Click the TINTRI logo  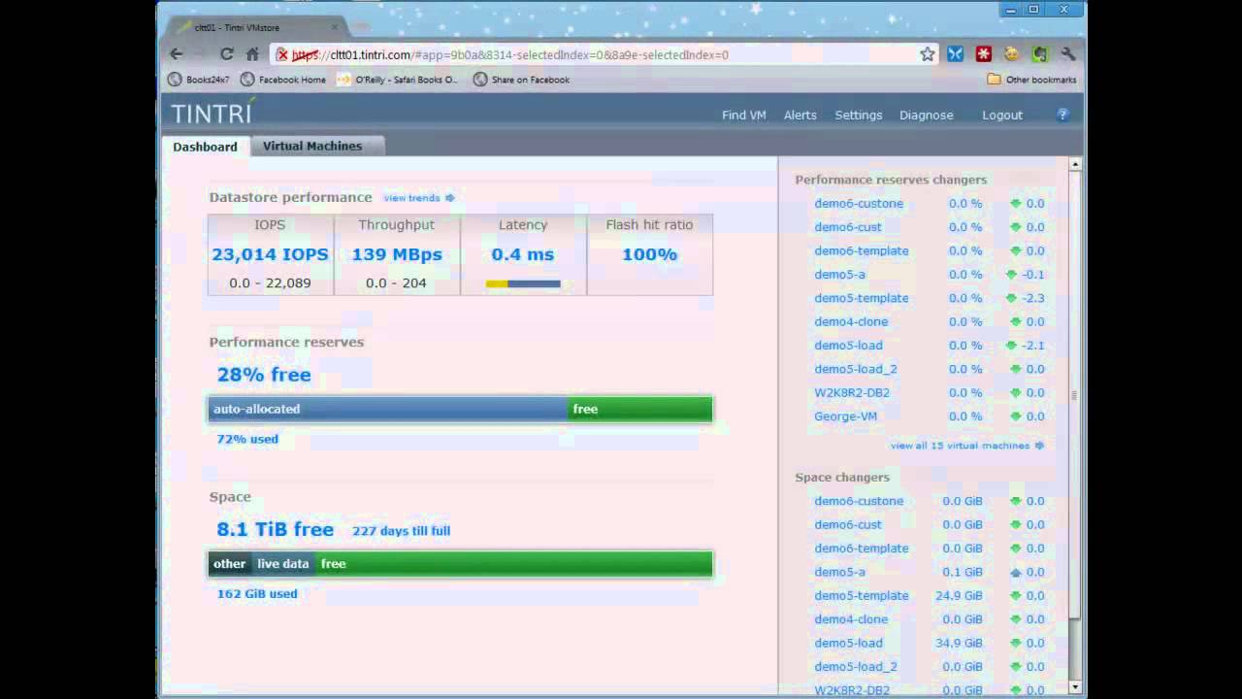click(212, 112)
